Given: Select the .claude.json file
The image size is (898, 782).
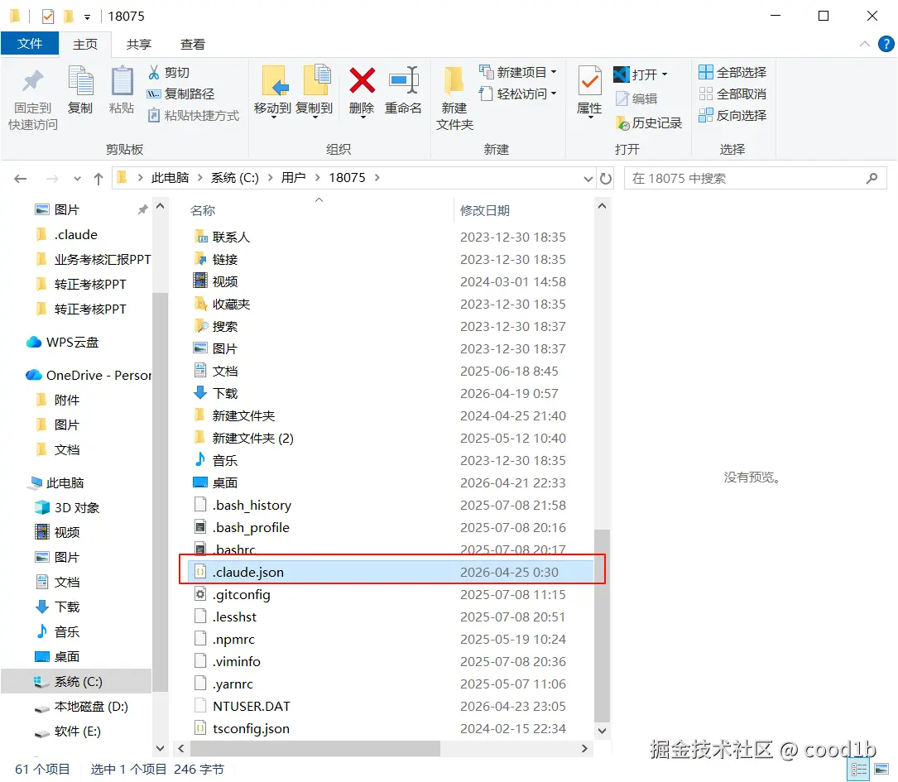Looking at the screenshot, I should (392, 572).
